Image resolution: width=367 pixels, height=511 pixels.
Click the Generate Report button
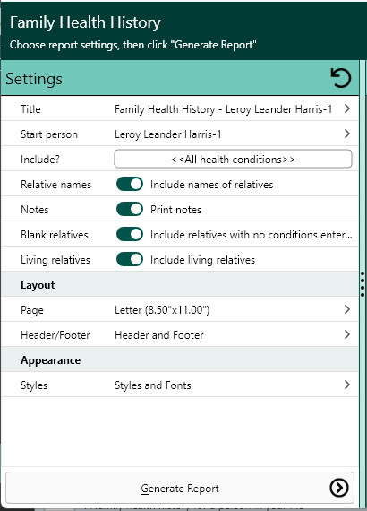180,488
